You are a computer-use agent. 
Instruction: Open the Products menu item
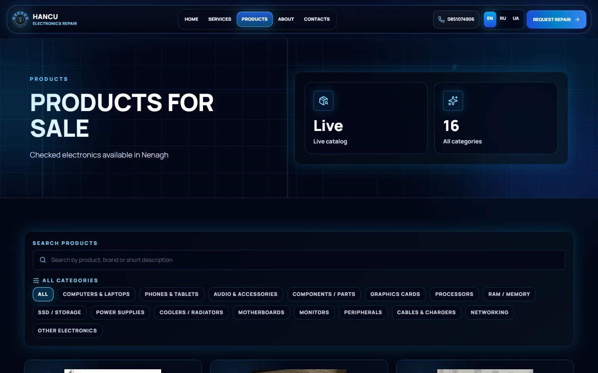[x=255, y=19]
